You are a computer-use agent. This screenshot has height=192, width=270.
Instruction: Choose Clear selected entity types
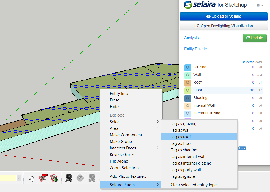point(199,185)
